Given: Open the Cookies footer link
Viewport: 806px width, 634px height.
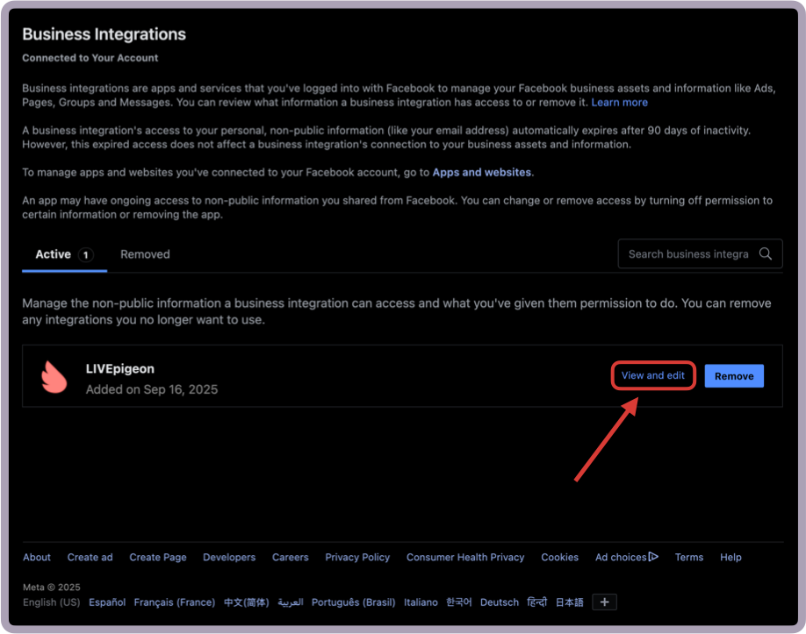Looking at the screenshot, I should 559,557.
